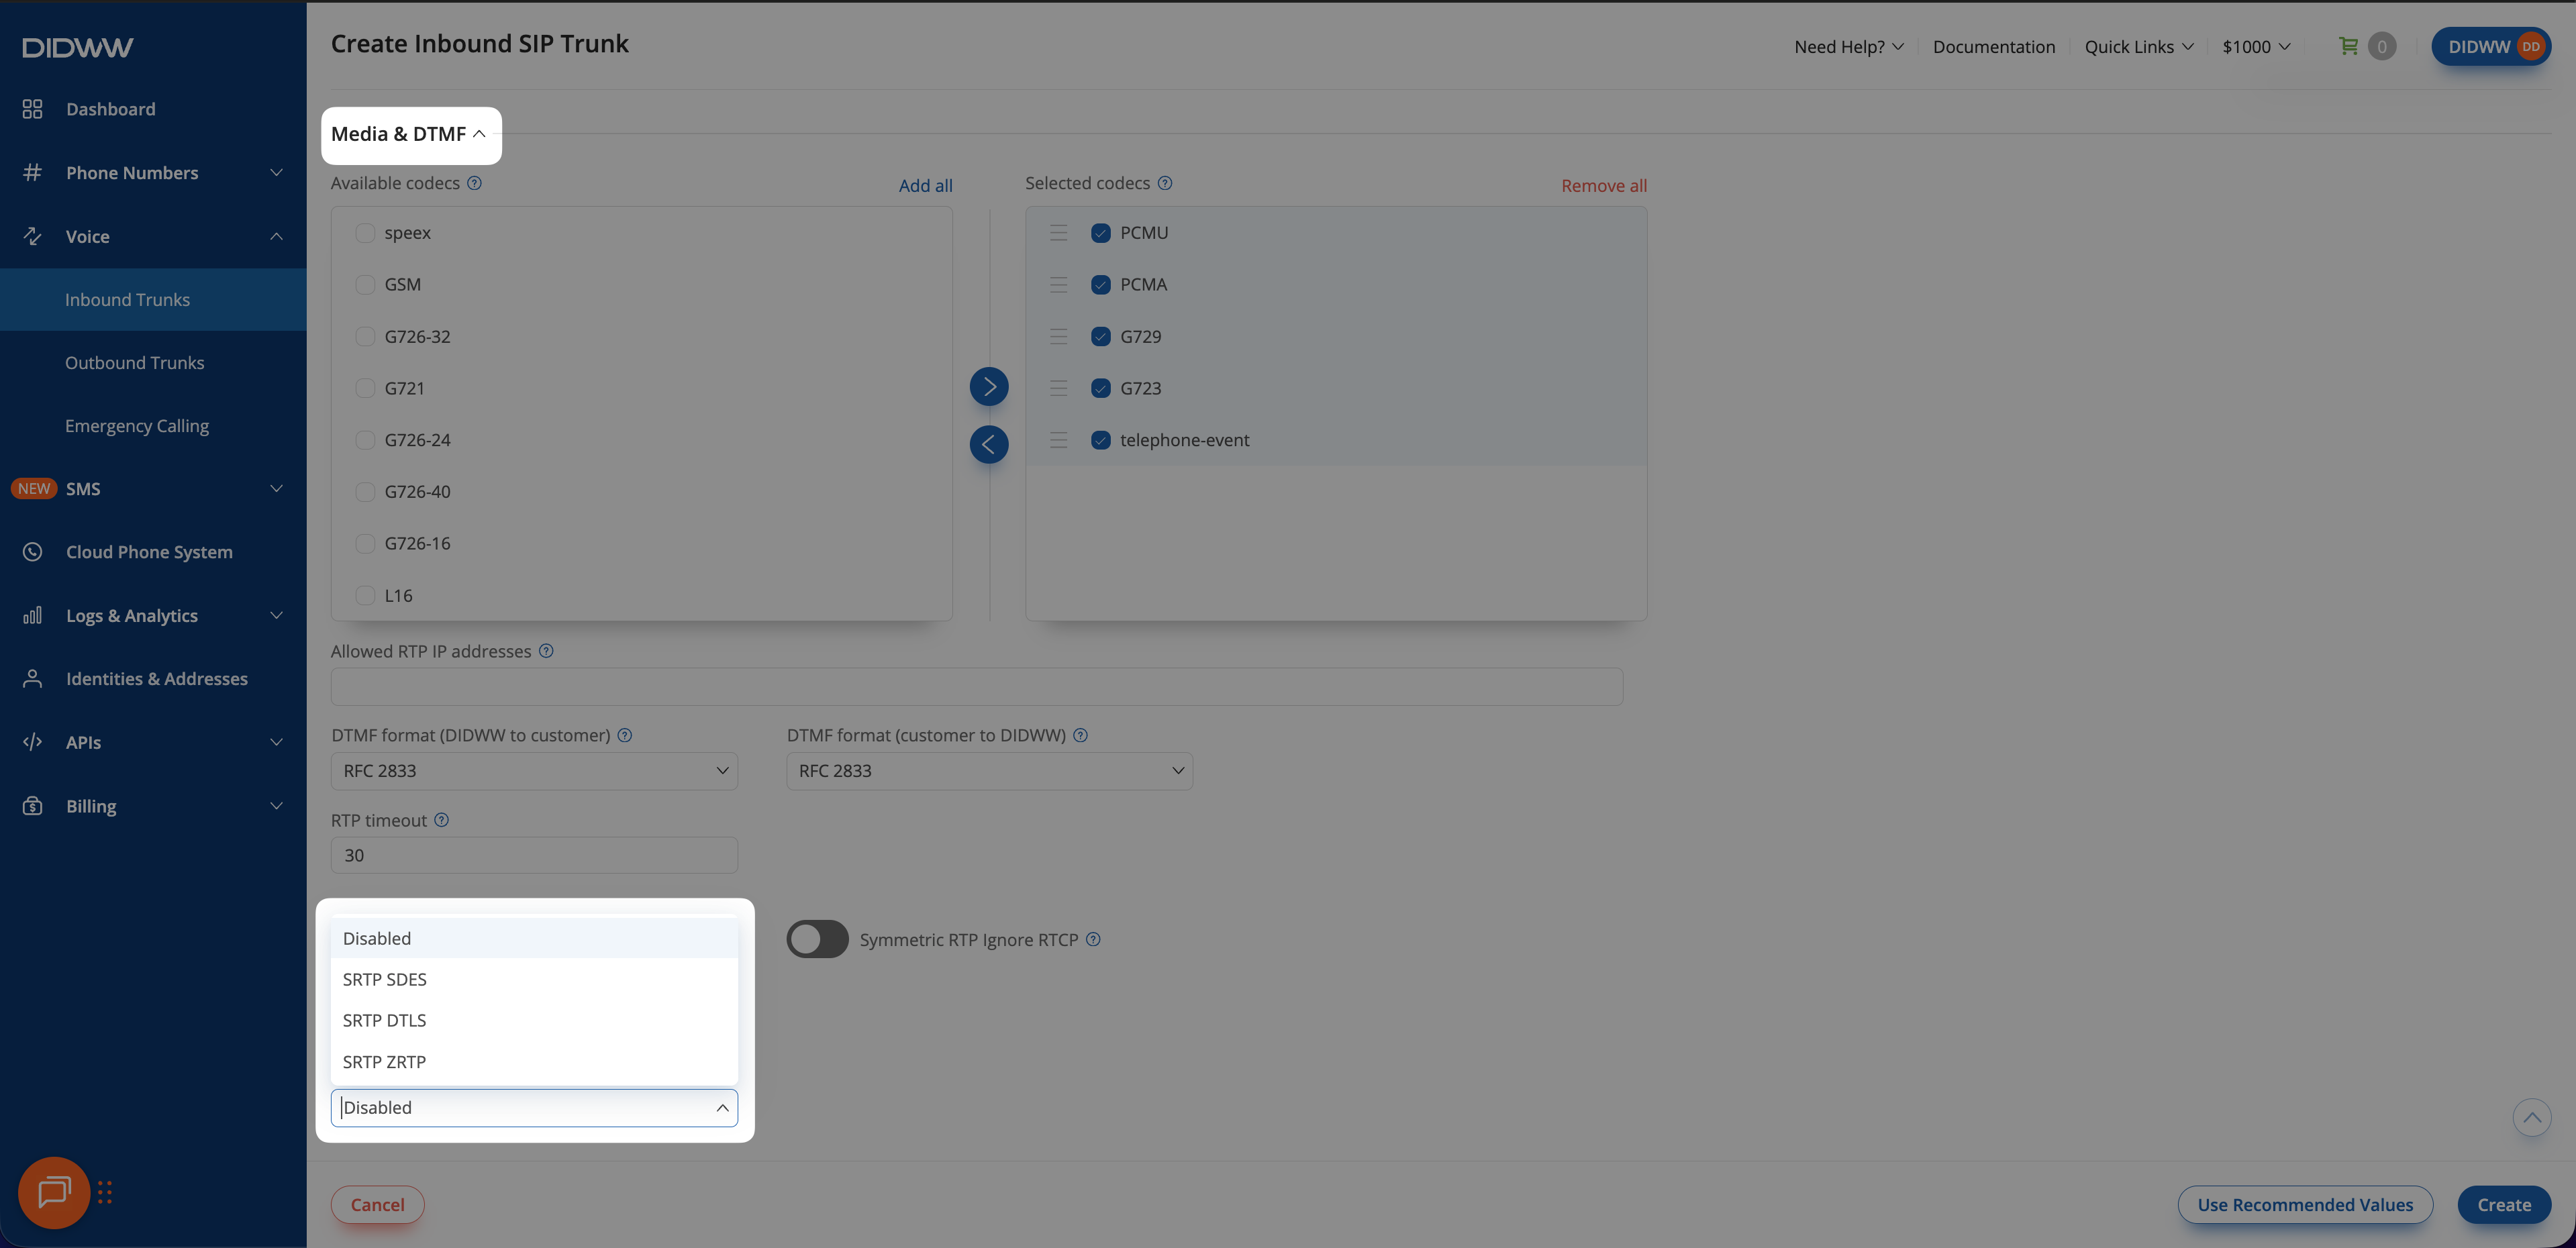Click the move-left arrow to remove codecs
The image size is (2576, 1248).
click(988, 444)
